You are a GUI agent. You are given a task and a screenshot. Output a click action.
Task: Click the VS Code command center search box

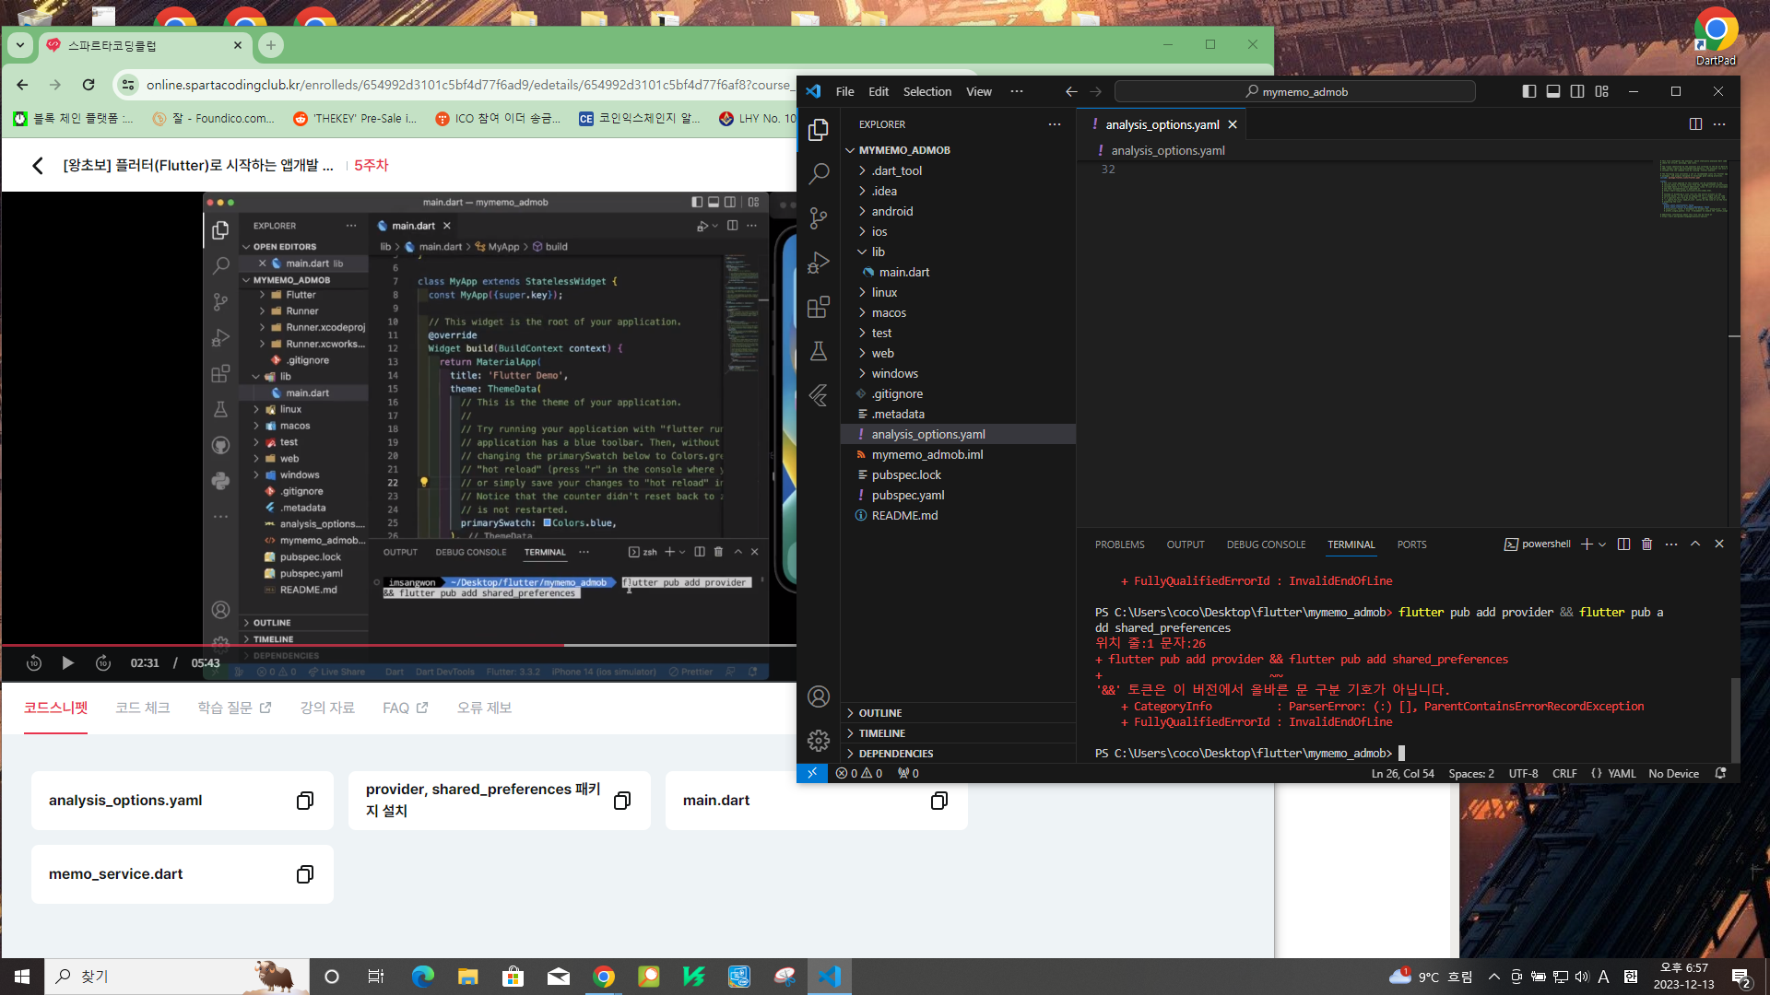point(1294,91)
